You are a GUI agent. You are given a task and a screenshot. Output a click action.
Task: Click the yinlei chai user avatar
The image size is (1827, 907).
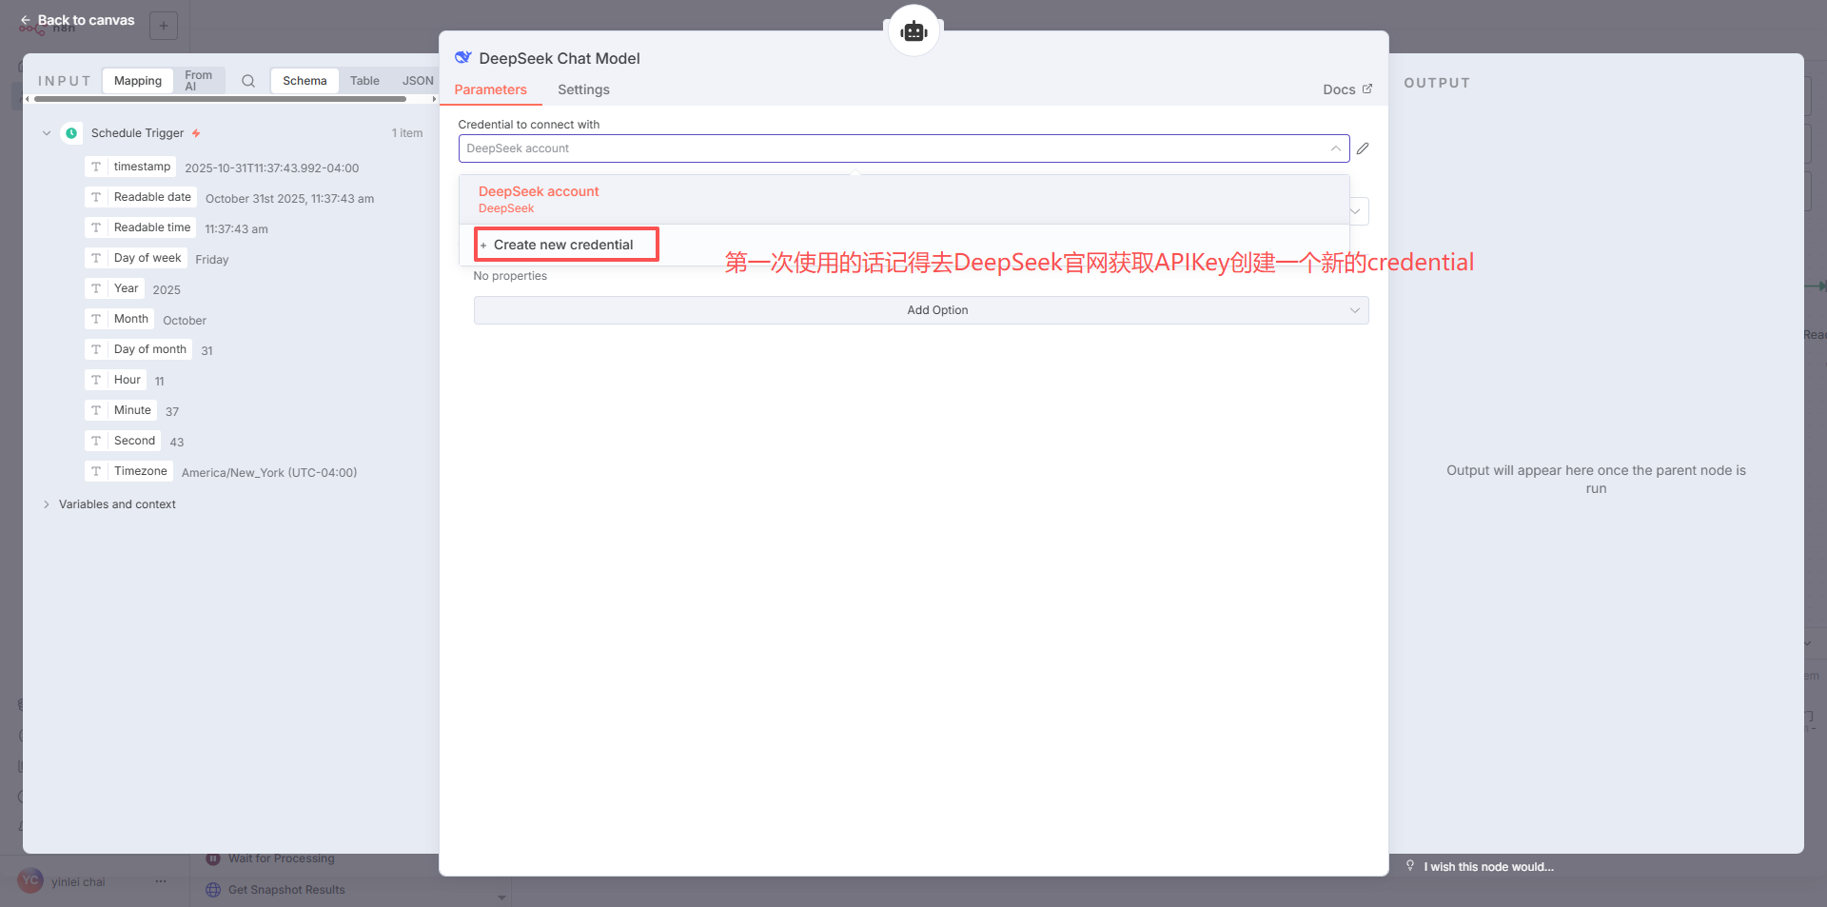pos(30,880)
